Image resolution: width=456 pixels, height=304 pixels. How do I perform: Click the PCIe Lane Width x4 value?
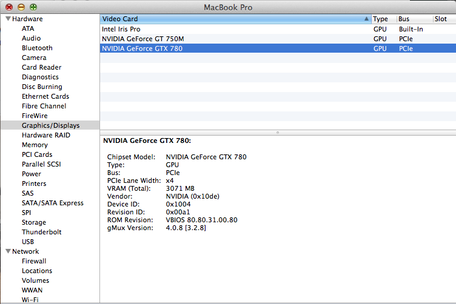(x=170, y=180)
